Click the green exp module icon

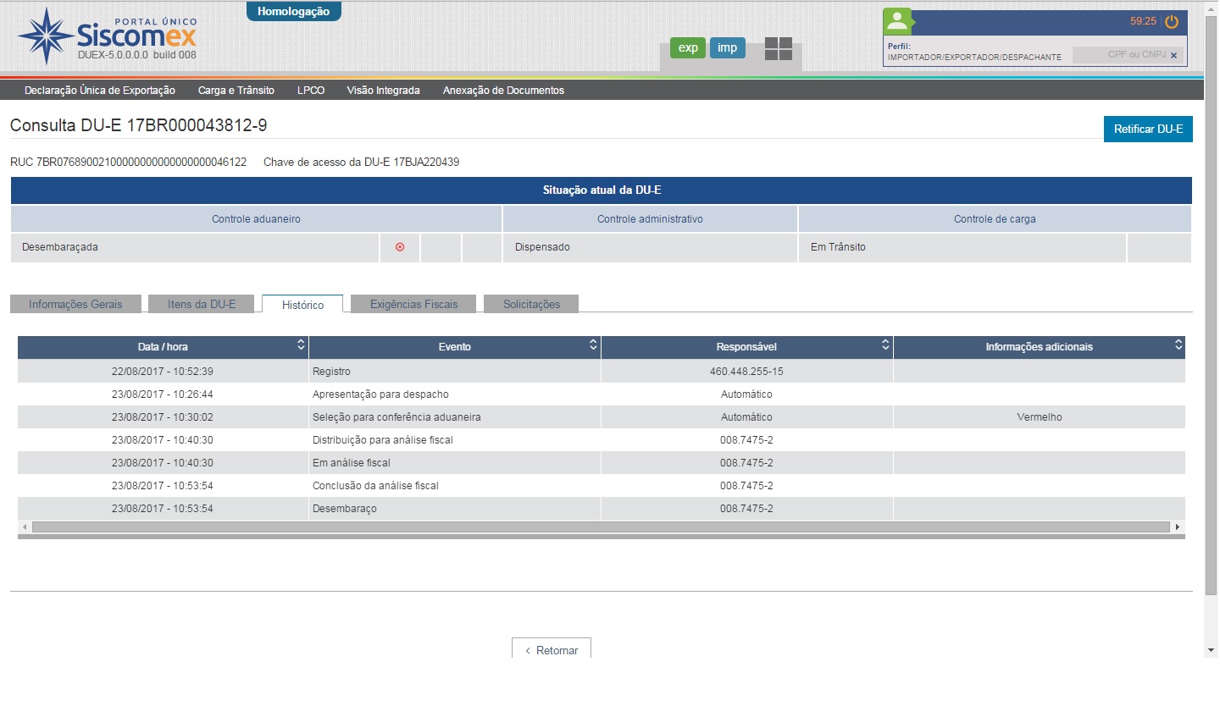tap(688, 48)
